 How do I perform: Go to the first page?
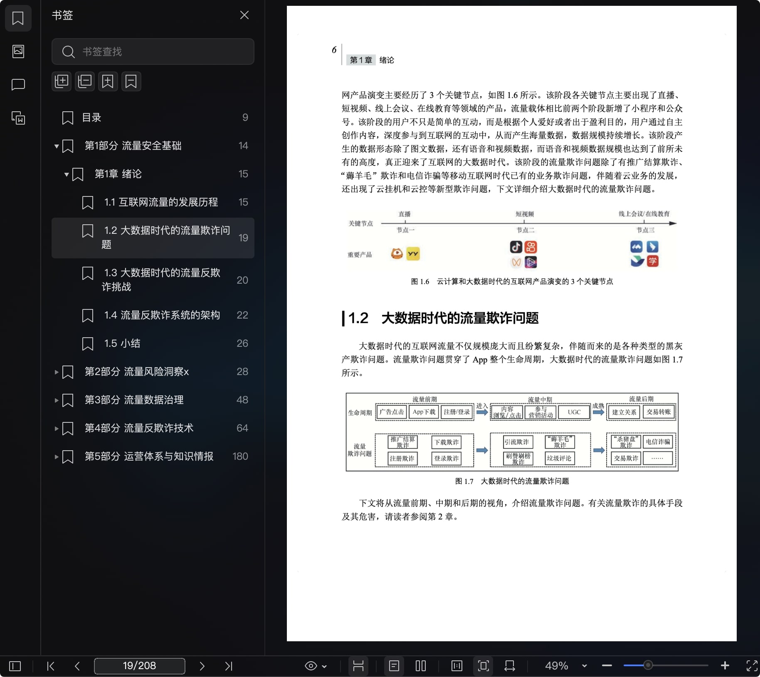tap(51, 666)
